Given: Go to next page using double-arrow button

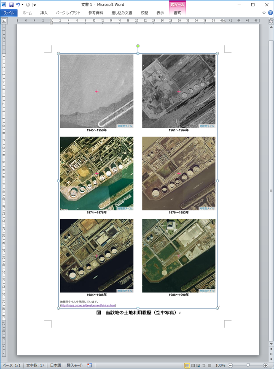Looking at the screenshot, I should pos(271,359).
